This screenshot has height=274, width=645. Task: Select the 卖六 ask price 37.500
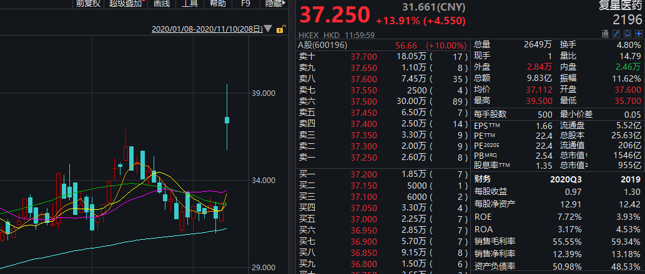click(x=363, y=102)
